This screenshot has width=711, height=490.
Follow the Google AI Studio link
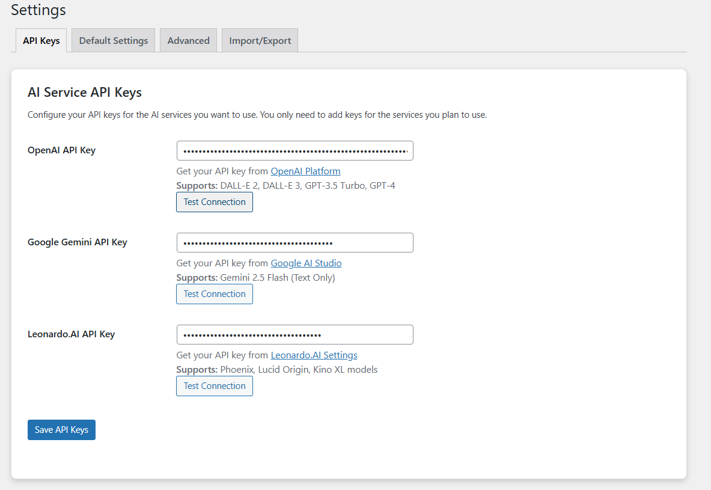coord(306,263)
